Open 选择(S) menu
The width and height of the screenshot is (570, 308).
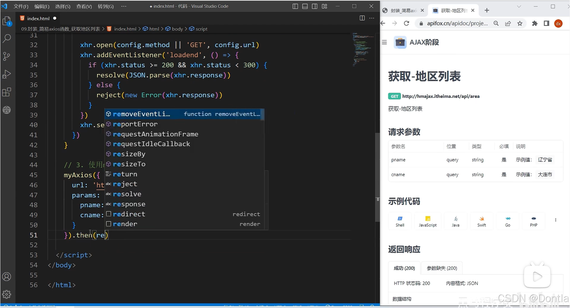(63, 6)
